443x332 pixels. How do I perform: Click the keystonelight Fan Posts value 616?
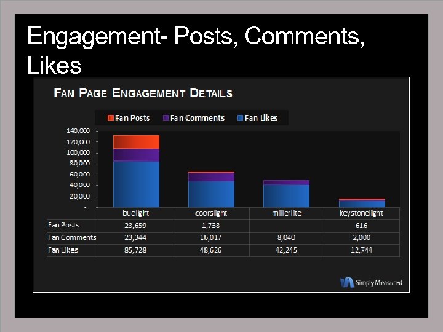[361, 226]
